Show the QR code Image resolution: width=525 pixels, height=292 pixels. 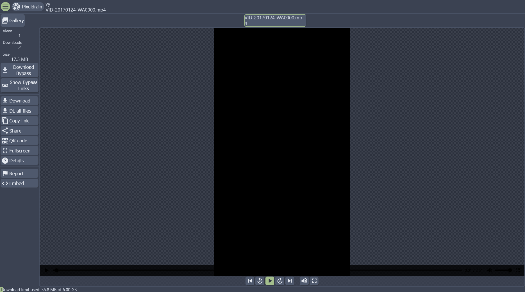click(19, 141)
